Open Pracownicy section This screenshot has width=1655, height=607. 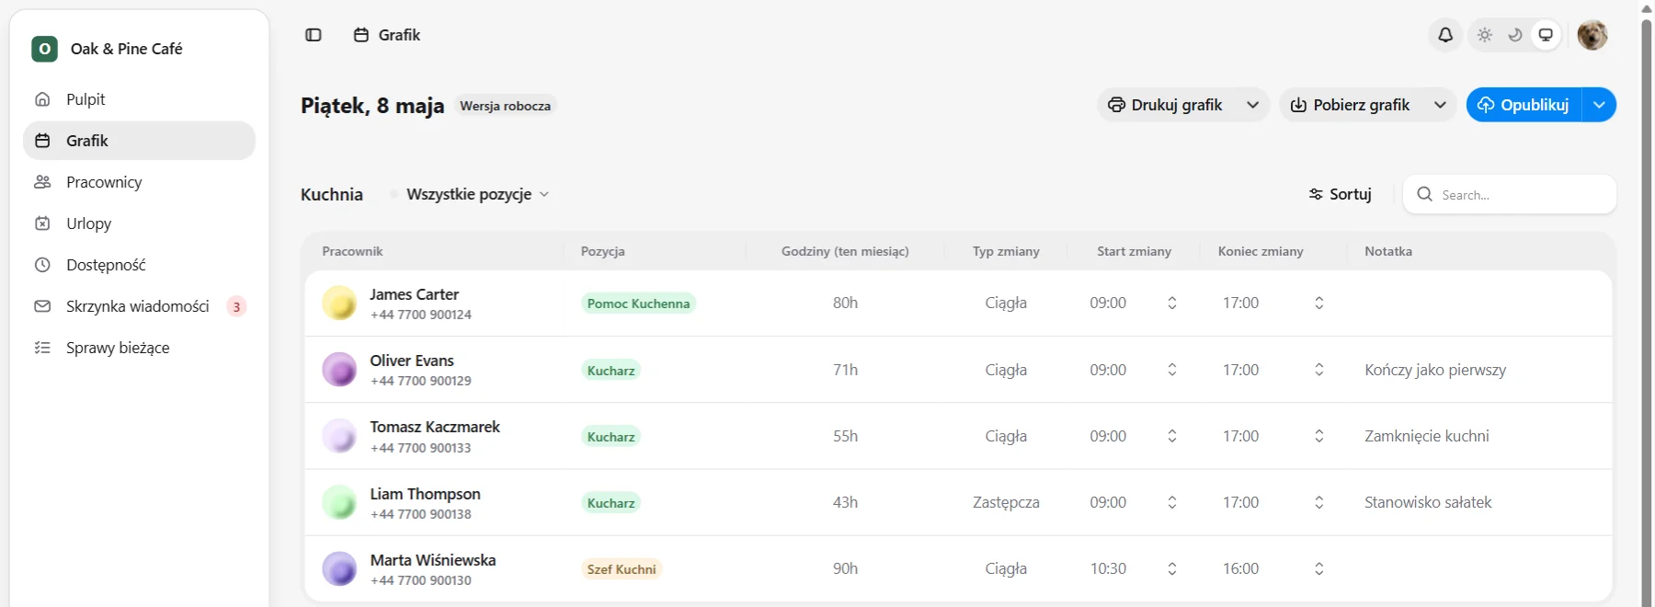(x=139, y=182)
